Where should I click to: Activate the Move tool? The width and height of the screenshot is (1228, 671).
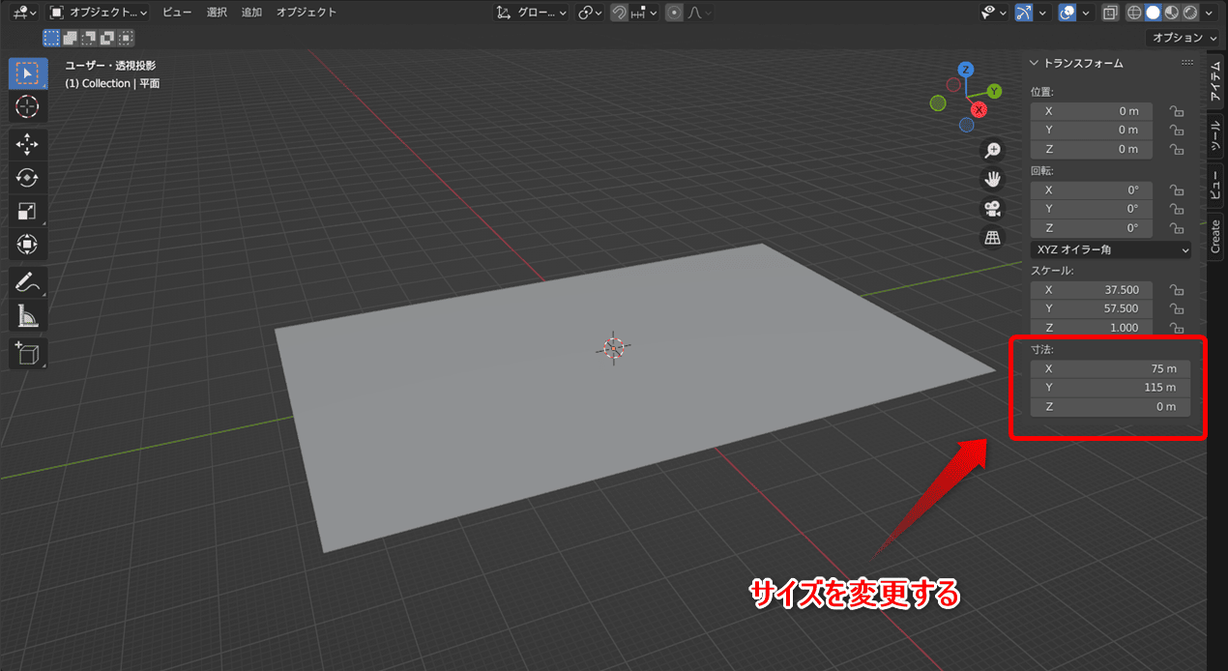click(27, 145)
